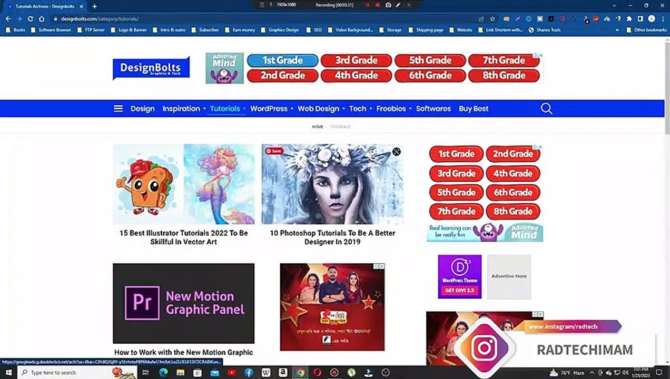Open the Shanes Tools bookmark
The height and width of the screenshot is (379, 670).
(x=545, y=30)
